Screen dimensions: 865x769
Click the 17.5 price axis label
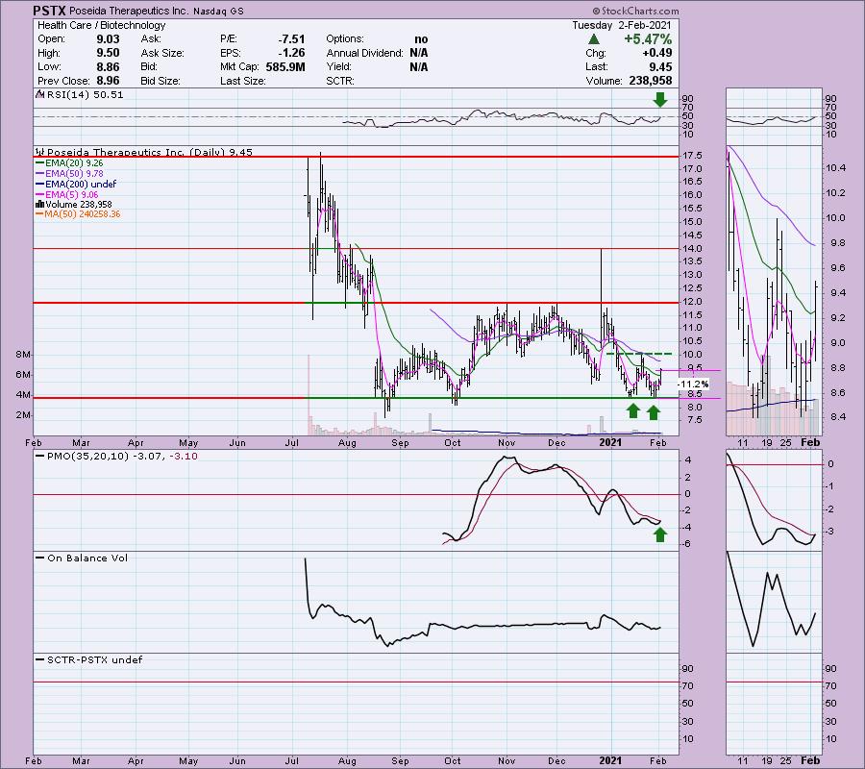pos(692,156)
